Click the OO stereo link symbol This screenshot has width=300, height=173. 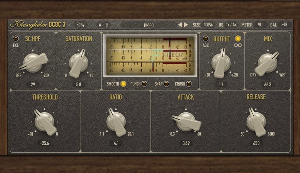[x=238, y=45]
